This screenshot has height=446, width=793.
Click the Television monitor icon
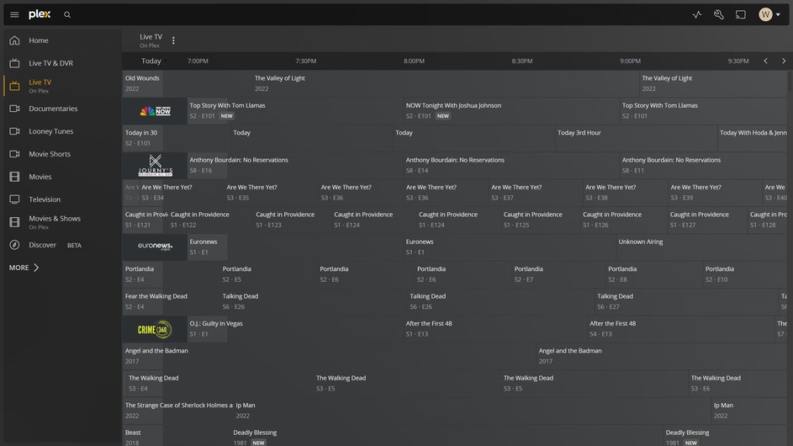pos(14,199)
